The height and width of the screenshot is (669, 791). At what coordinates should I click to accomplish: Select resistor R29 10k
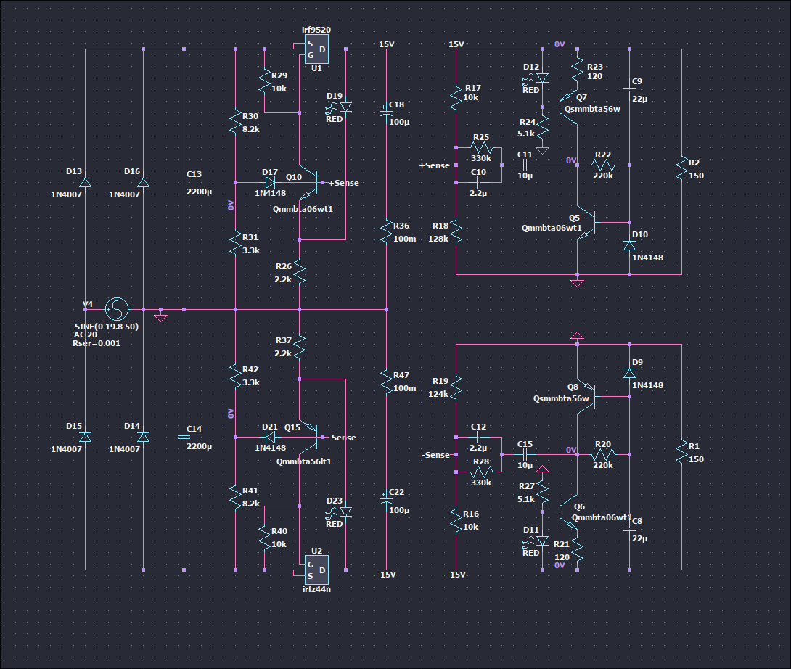point(264,82)
